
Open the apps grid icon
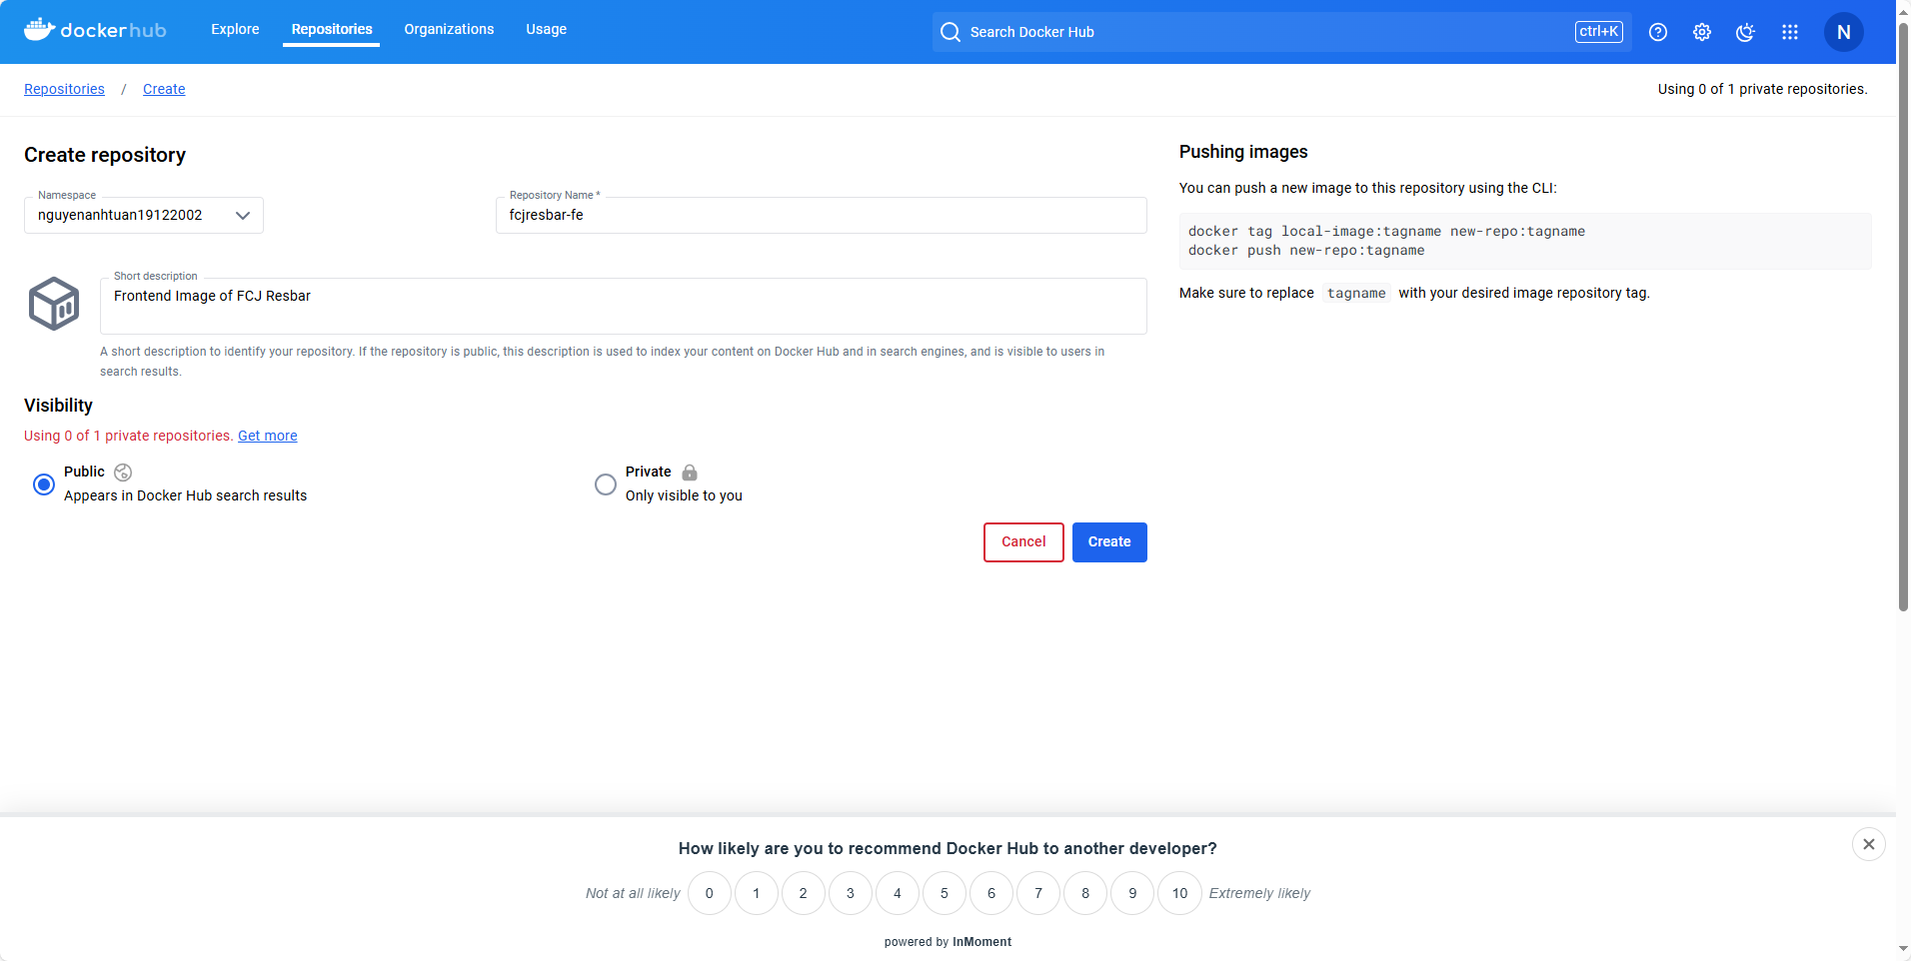click(x=1790, y=32)
